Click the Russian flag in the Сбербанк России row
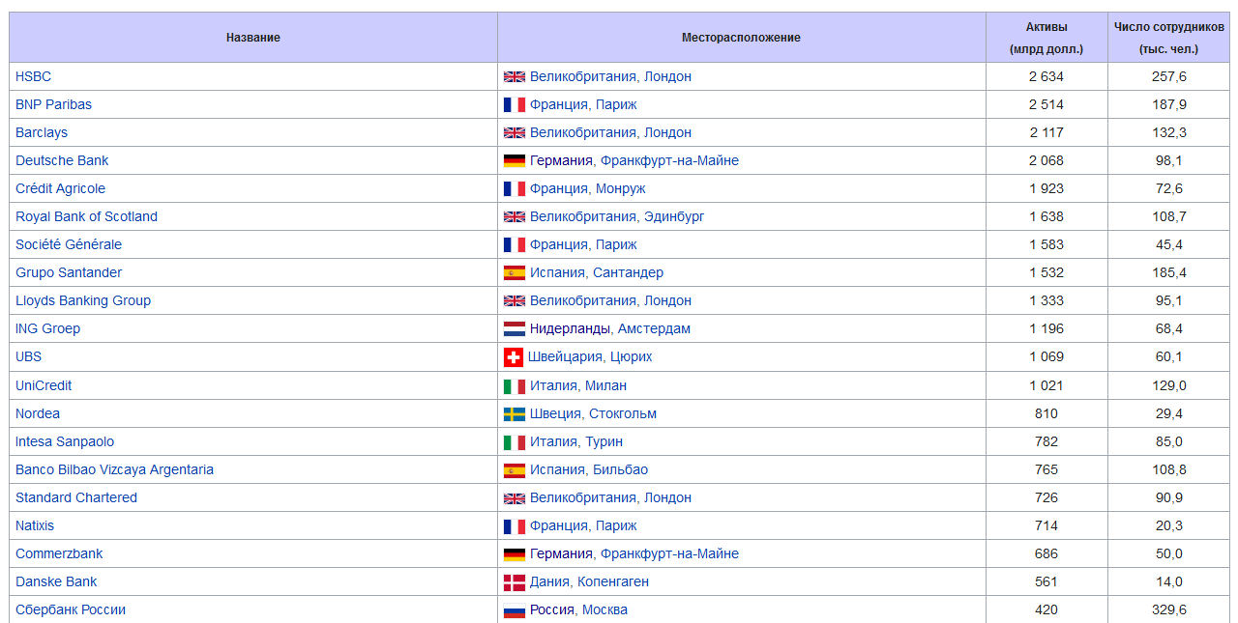 click(x=515, y=609)
